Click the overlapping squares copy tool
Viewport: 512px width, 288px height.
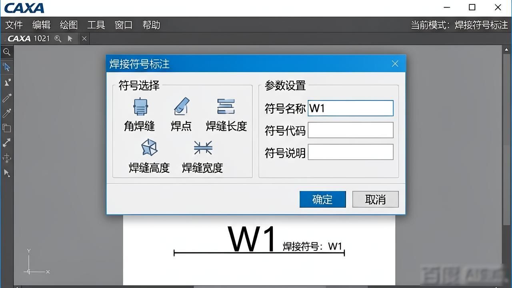point(6,128)
